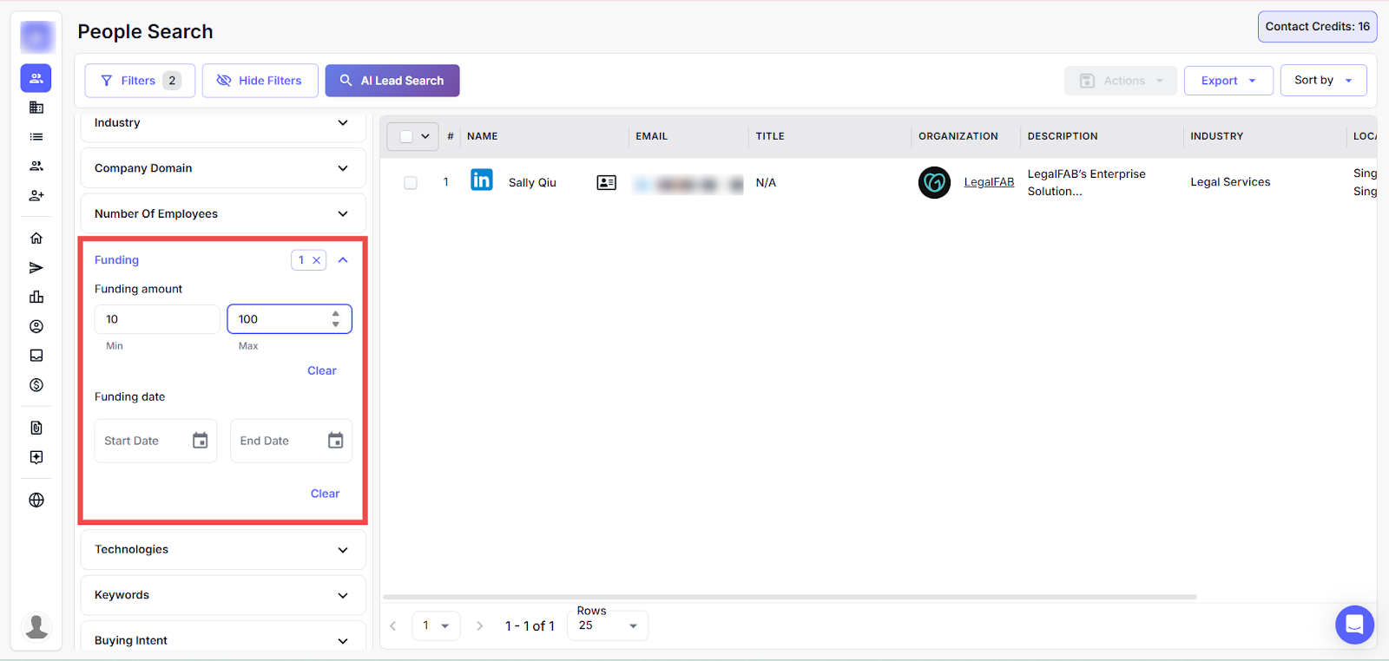The image size is (1389, 661).
Task: Select the checkbox for Sally Qiu's row
Action: coord(411,183)
